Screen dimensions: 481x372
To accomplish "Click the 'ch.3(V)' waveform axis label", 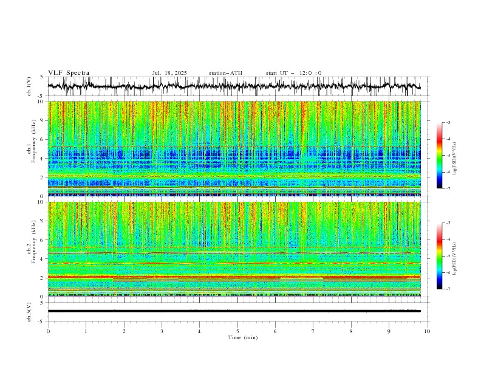I will coord(29,312).
